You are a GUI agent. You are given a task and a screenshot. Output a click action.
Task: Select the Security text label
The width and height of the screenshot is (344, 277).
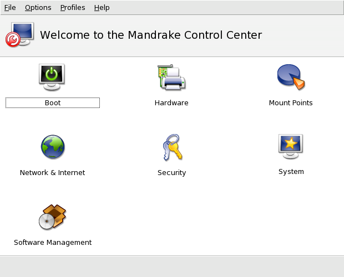[171, 173]
